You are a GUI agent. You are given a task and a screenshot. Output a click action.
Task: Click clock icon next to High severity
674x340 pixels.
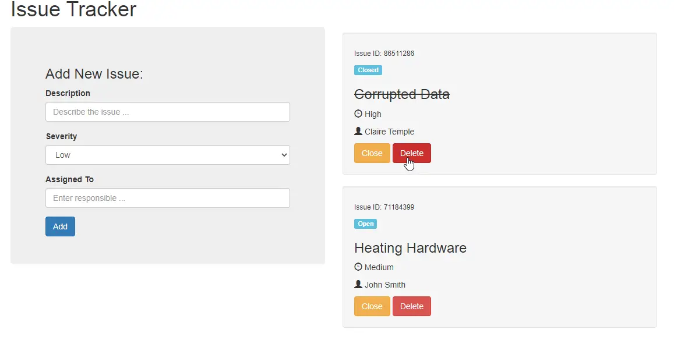click(358, 114)
